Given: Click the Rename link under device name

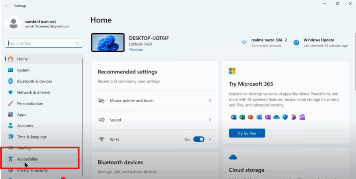Looking at the screenshot, I should [x=136, y=50].
